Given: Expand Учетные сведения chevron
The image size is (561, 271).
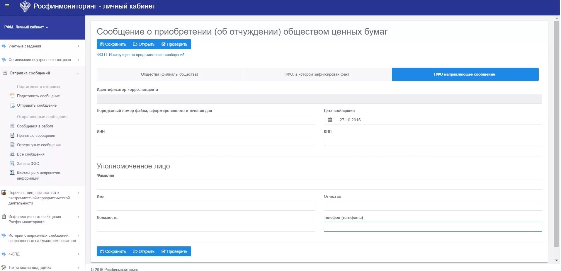Looking at the screenshot, I should [79, 46].
